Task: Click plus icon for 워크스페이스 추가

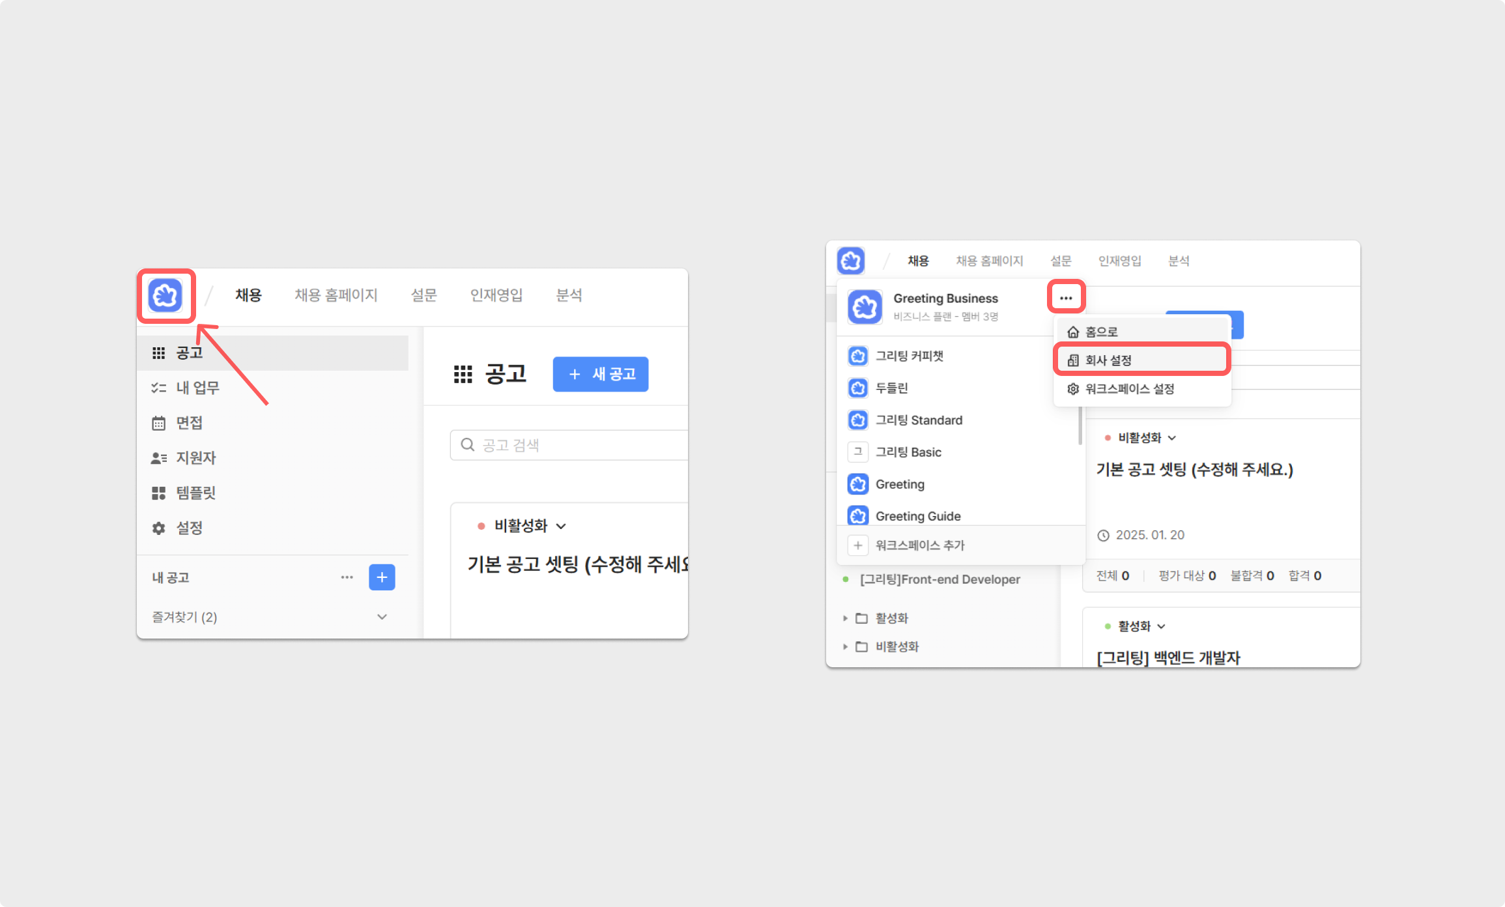Action: click(858, 545)
